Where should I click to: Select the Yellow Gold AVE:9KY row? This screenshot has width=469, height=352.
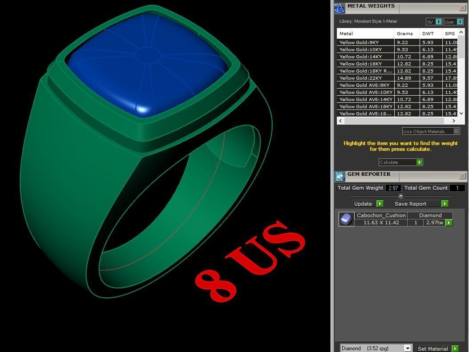pyautogui.click(x=397, y=85)
